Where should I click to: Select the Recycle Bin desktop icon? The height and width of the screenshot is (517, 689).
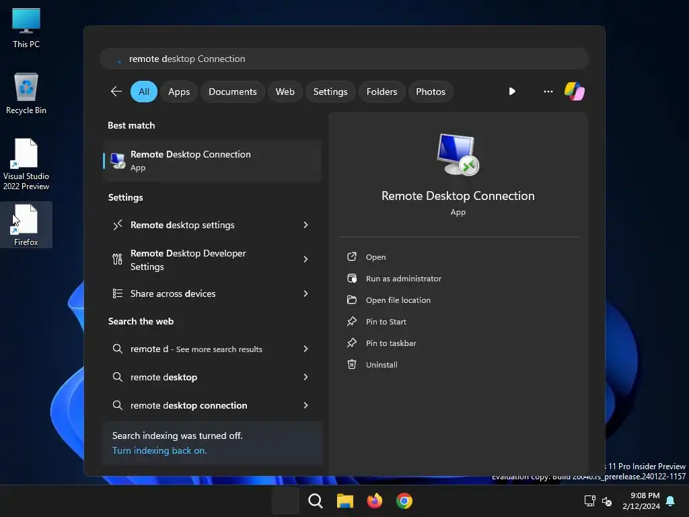pos(26,94)
